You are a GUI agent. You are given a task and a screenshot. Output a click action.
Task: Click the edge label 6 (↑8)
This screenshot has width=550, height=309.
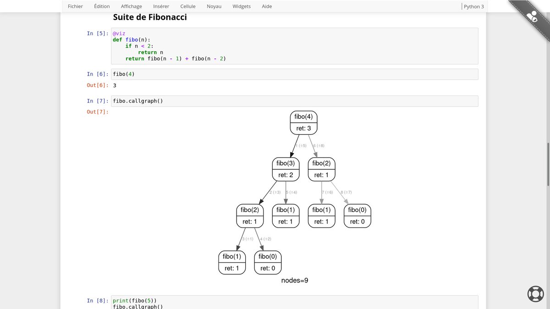point(319,146)
